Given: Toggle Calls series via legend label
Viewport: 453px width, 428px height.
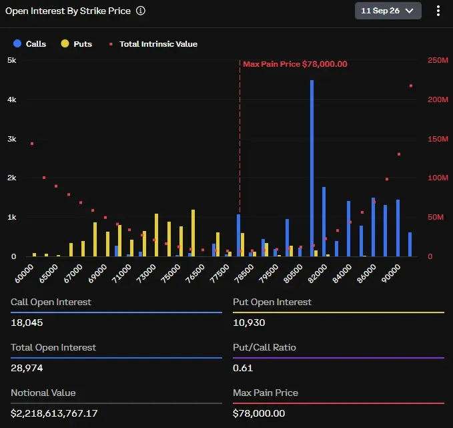Looking at the screenshot, I should 36,44.
